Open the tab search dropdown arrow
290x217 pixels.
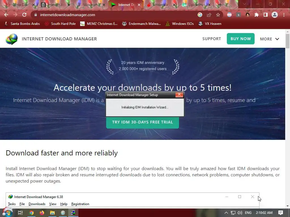244,4
